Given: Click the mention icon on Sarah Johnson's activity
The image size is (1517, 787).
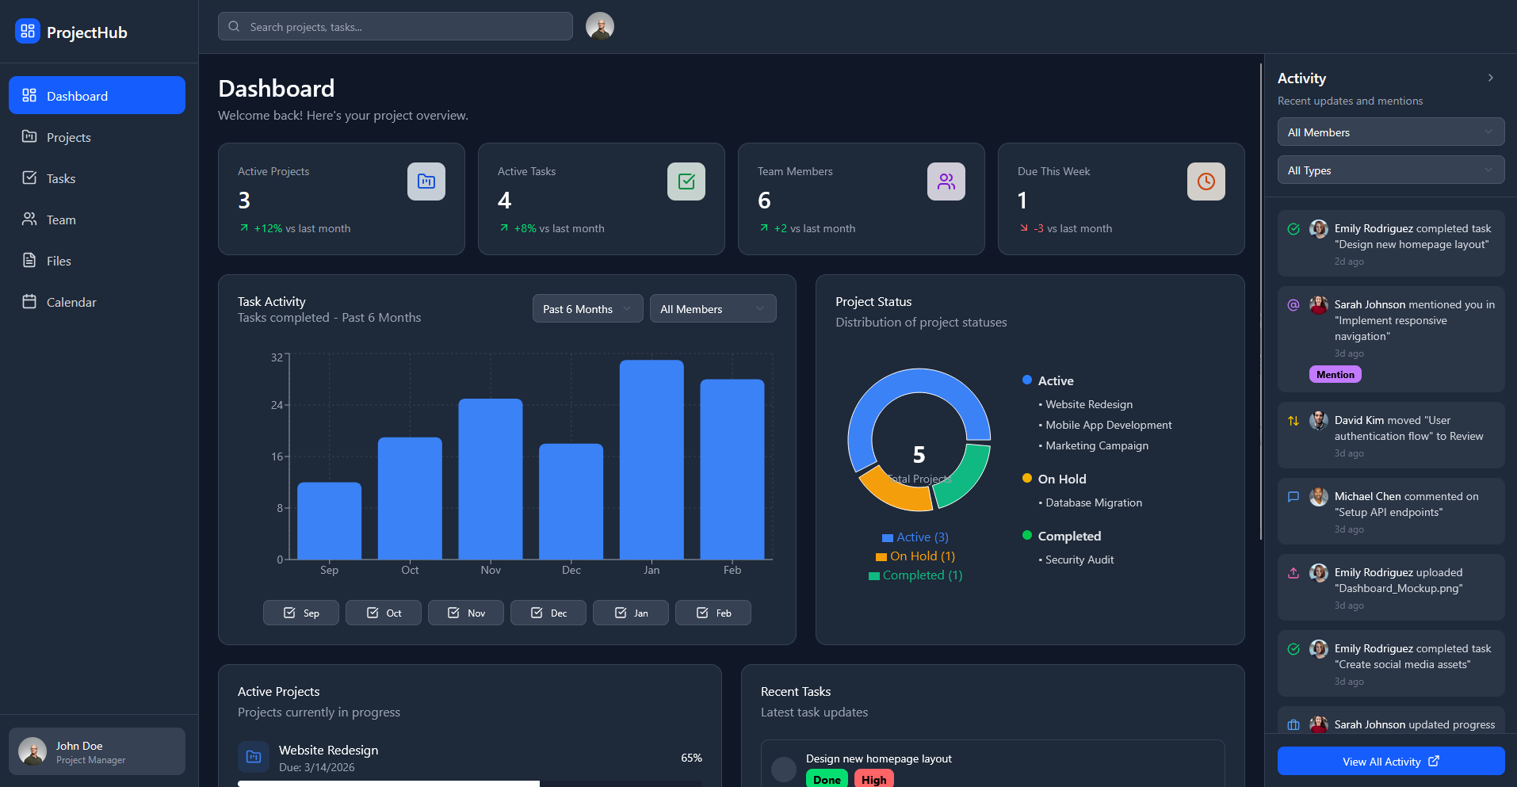Looking at the screenshot, I should pos(1293,305).
